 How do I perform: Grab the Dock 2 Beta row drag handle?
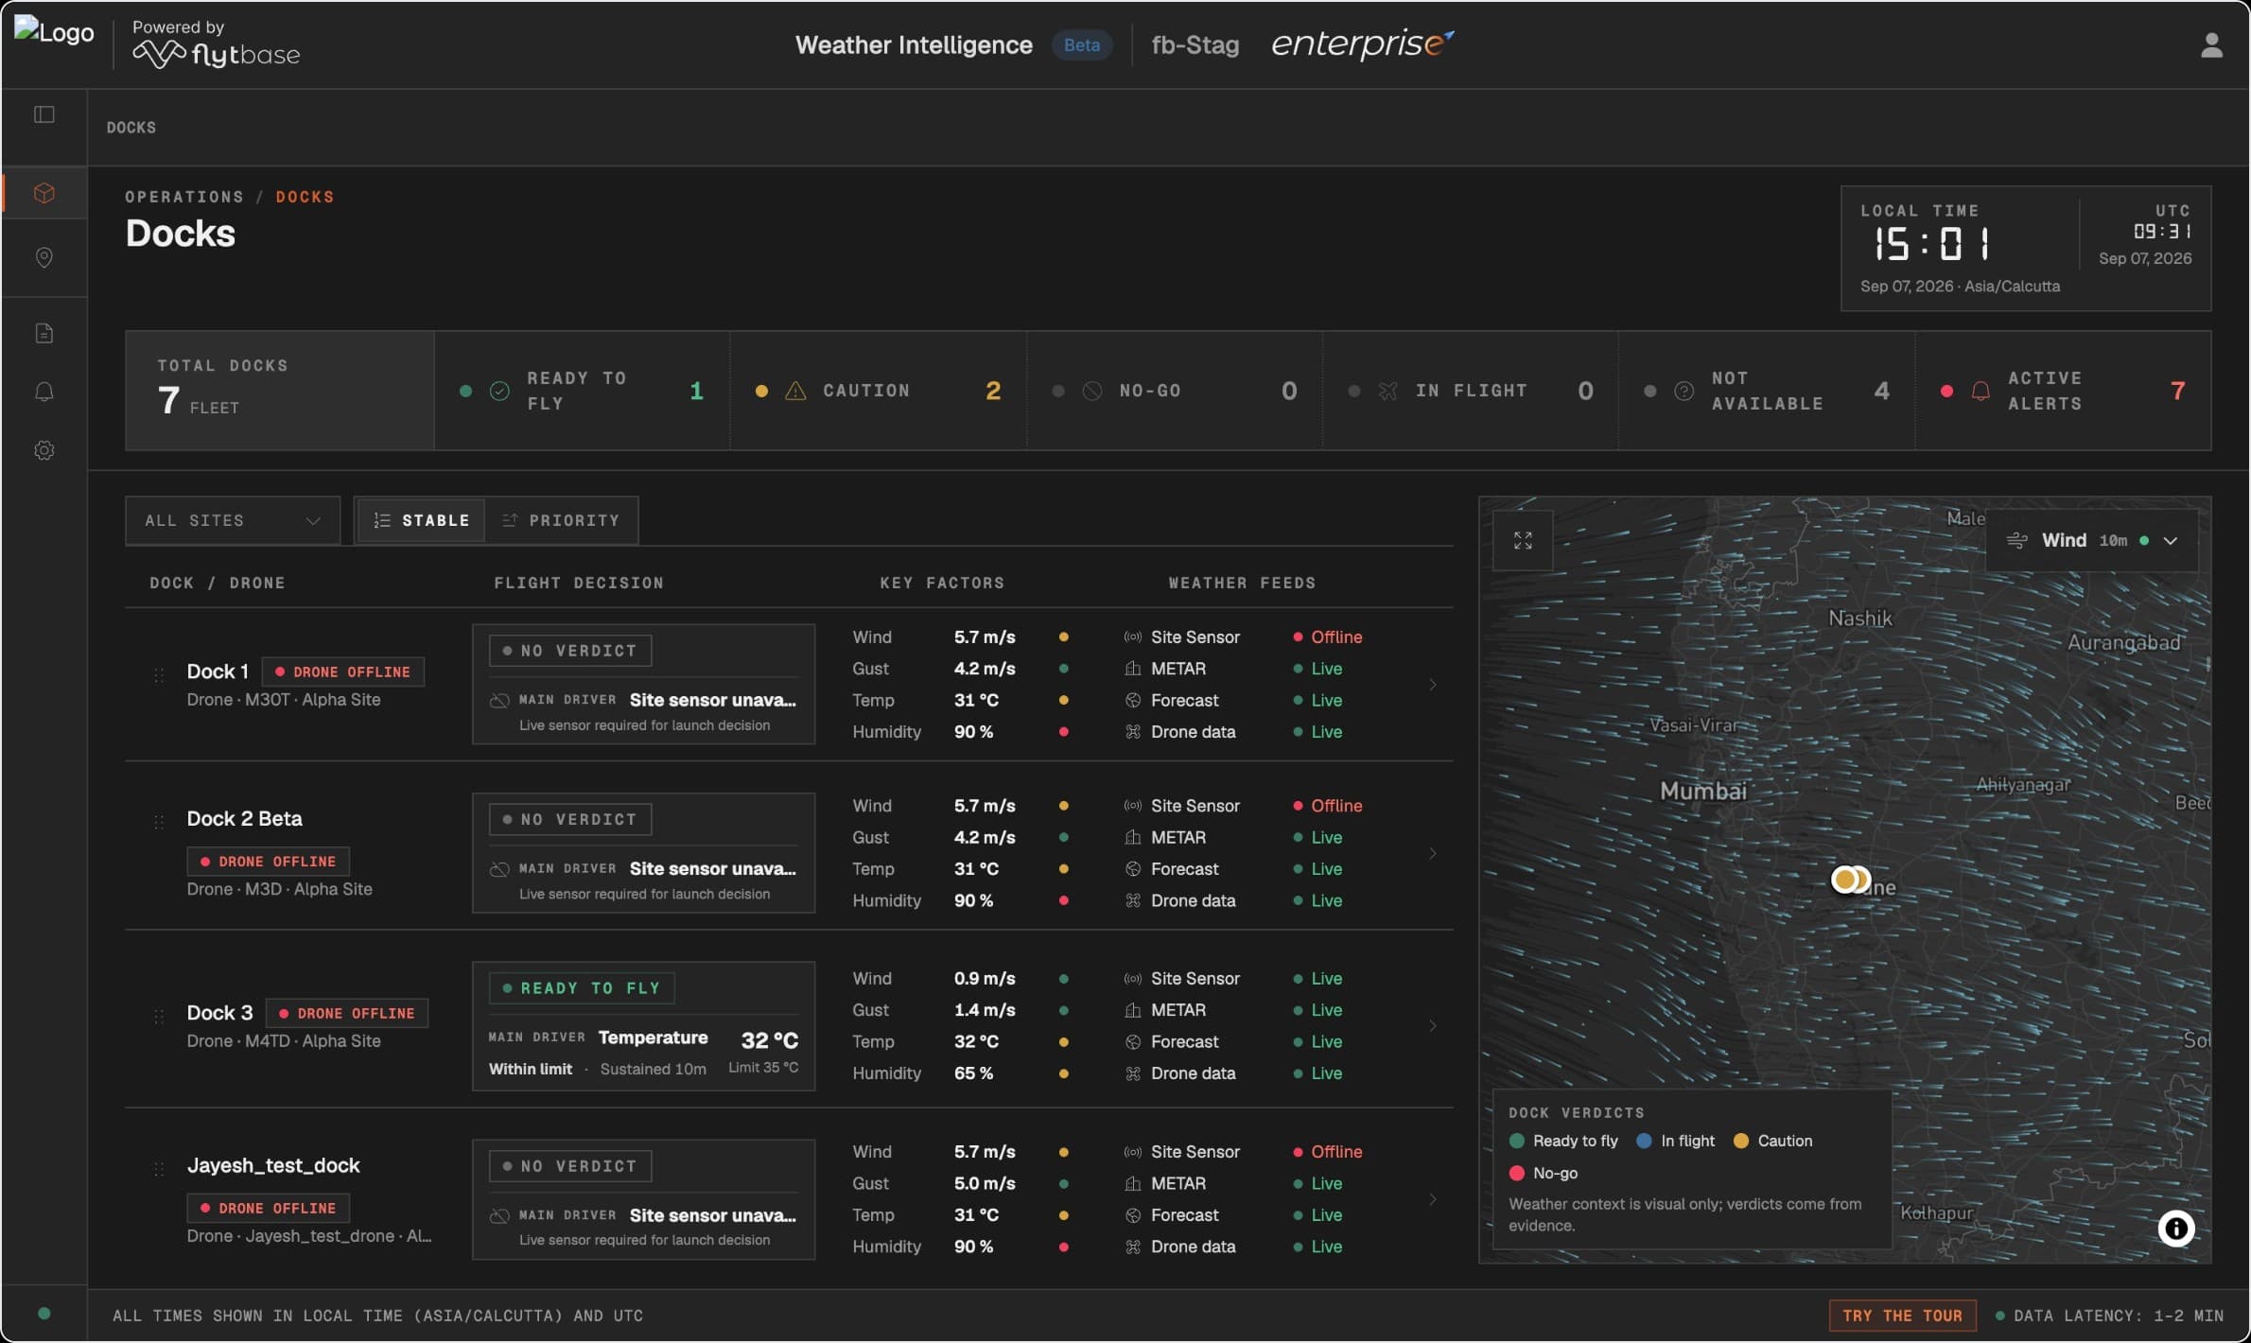click(159, 822)
